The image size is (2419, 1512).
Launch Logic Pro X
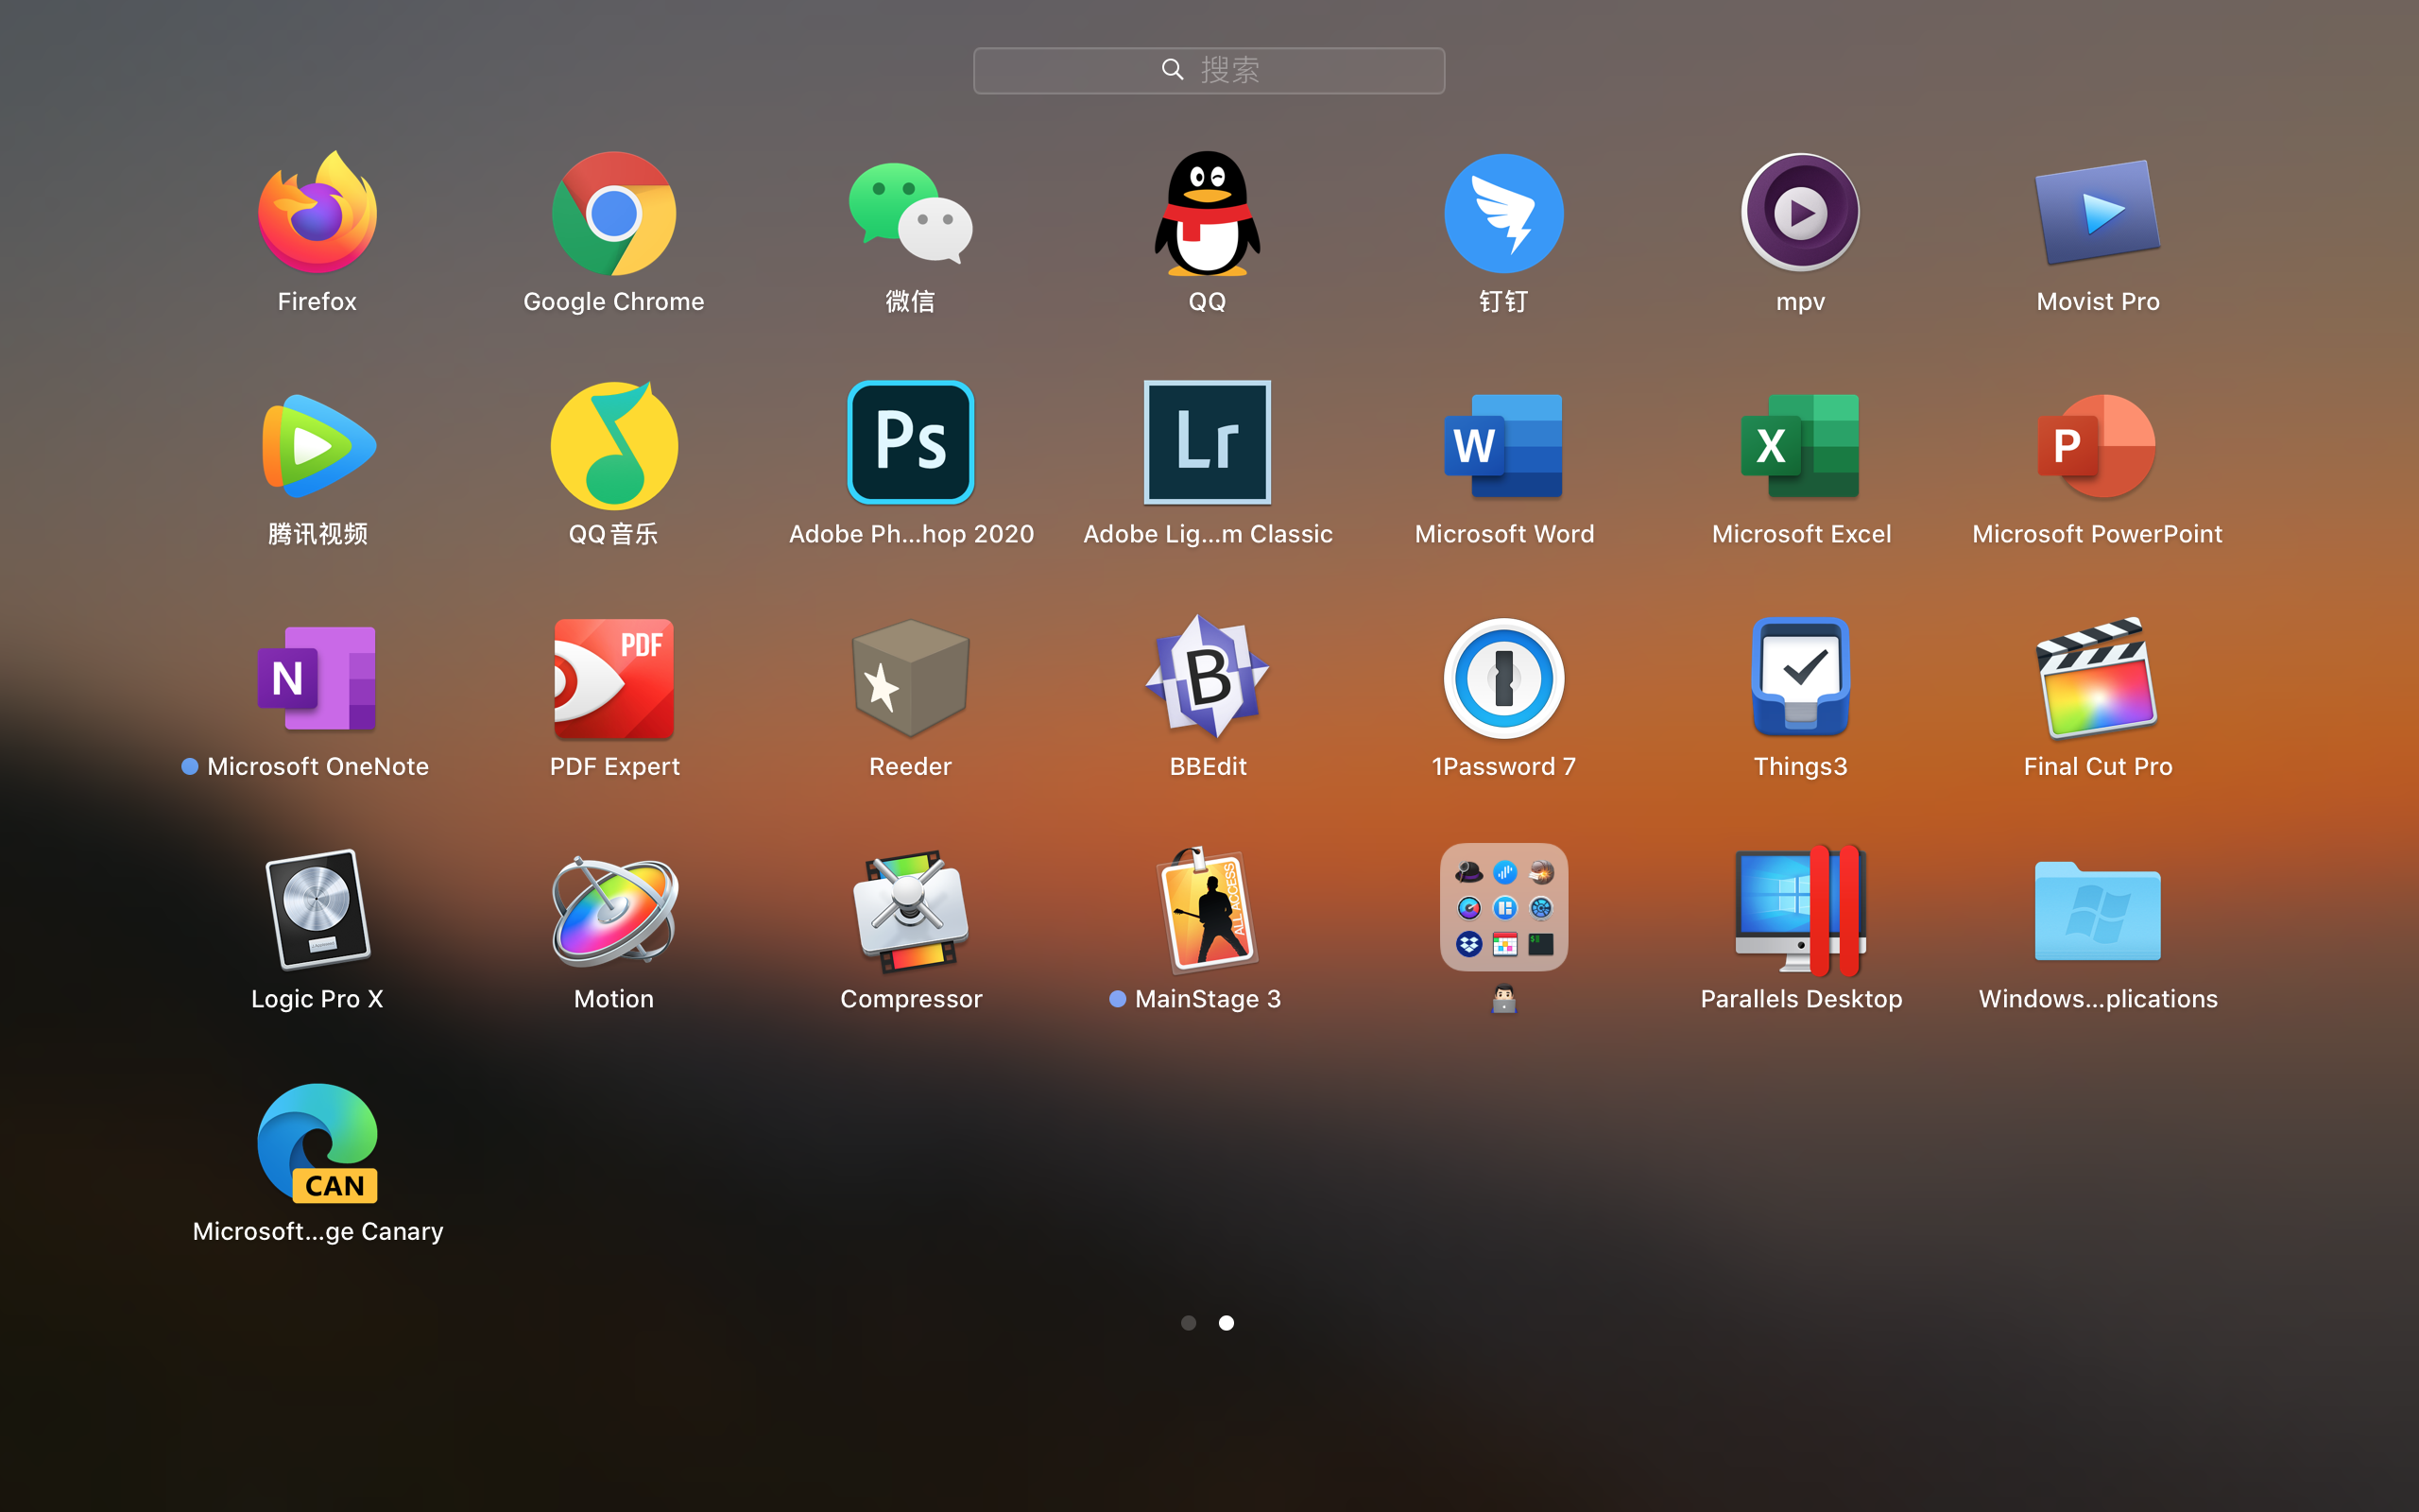click(317, 910)
